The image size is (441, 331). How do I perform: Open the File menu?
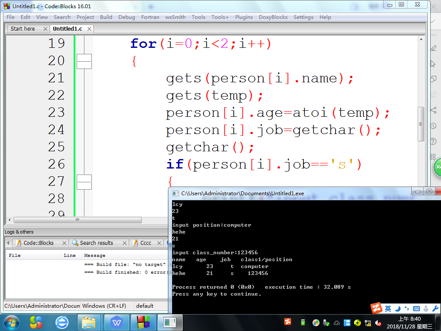click(x=10, y=17)
